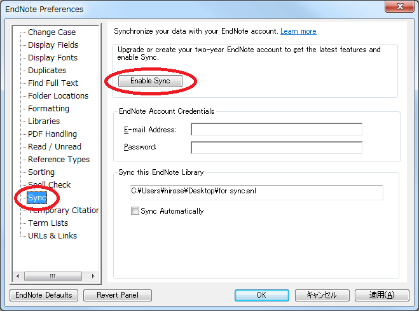Viewport: 419px width, 311px height.
Task: Open Find Full Text preferences
Action: coord(53,83)
